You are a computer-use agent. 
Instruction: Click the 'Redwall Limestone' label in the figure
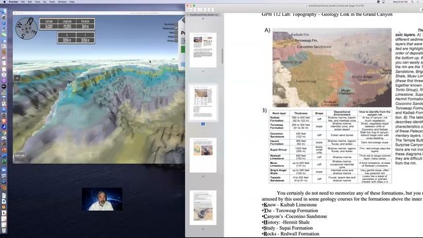(330, 103)
